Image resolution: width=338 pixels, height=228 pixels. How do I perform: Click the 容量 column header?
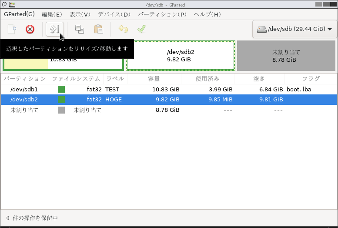(x=154, y=78)
